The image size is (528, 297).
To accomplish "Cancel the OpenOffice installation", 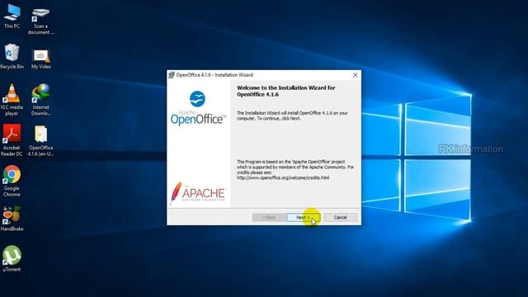I will pyautogui.click(x=340, y=218).
